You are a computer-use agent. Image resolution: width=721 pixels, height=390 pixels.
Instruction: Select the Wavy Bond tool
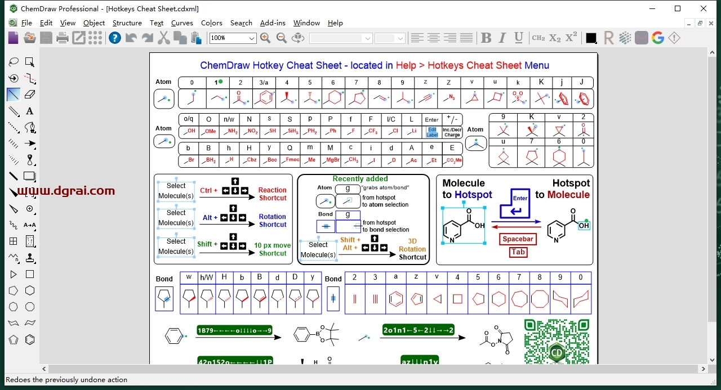point(14,225)
